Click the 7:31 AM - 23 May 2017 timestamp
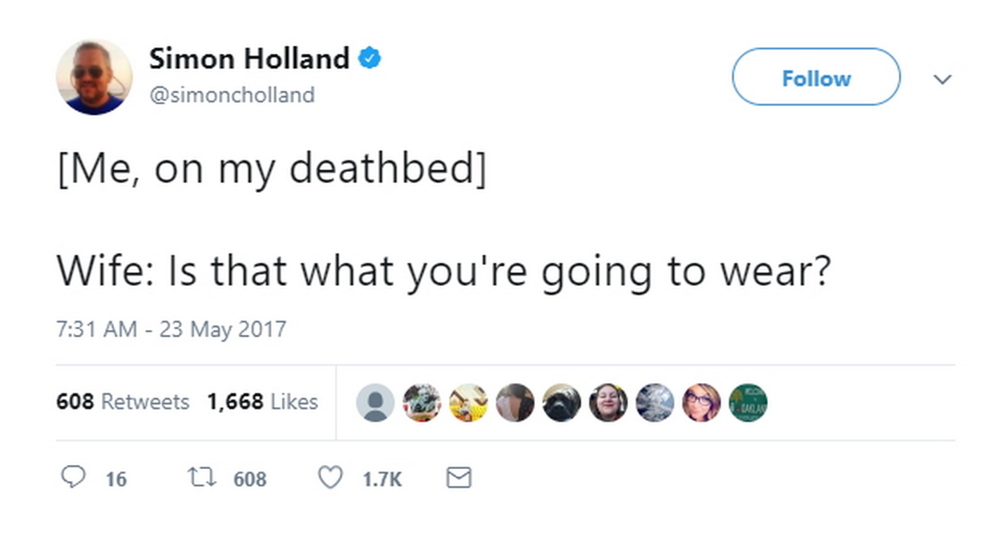The image size is (1008, 534). (171, 329)
